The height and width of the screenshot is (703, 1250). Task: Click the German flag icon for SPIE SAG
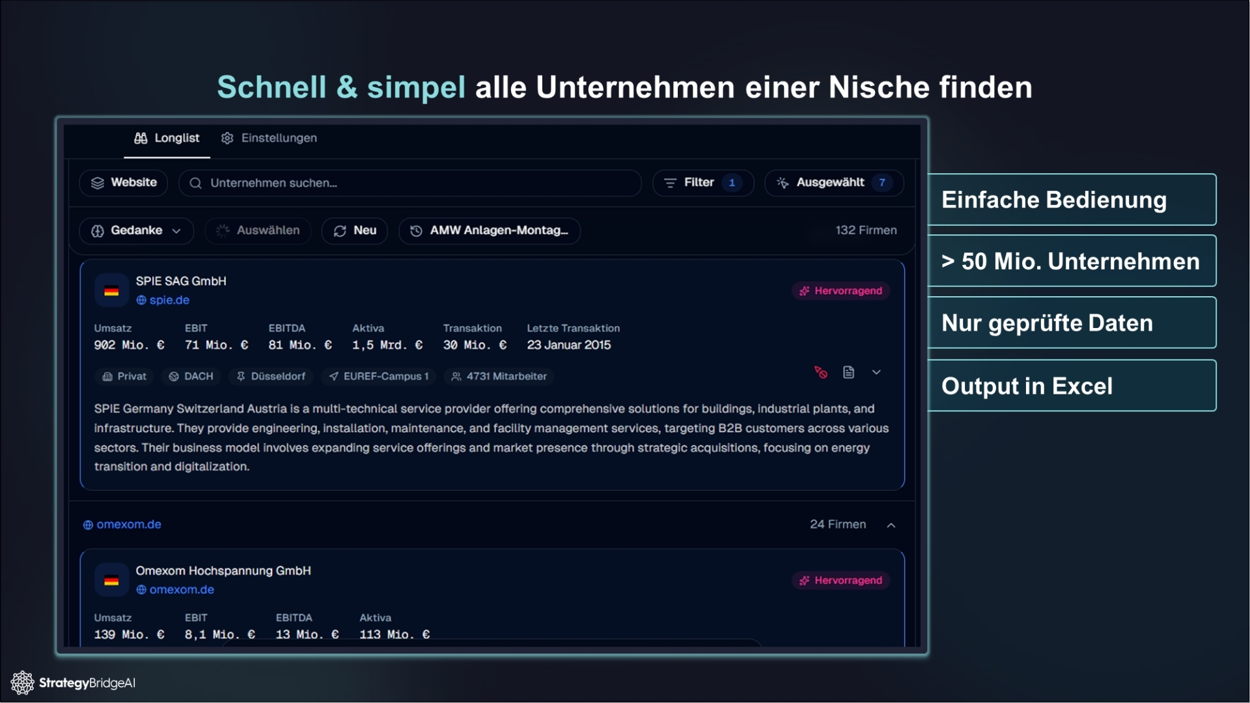pyautogui.click(x=111, y=291)
